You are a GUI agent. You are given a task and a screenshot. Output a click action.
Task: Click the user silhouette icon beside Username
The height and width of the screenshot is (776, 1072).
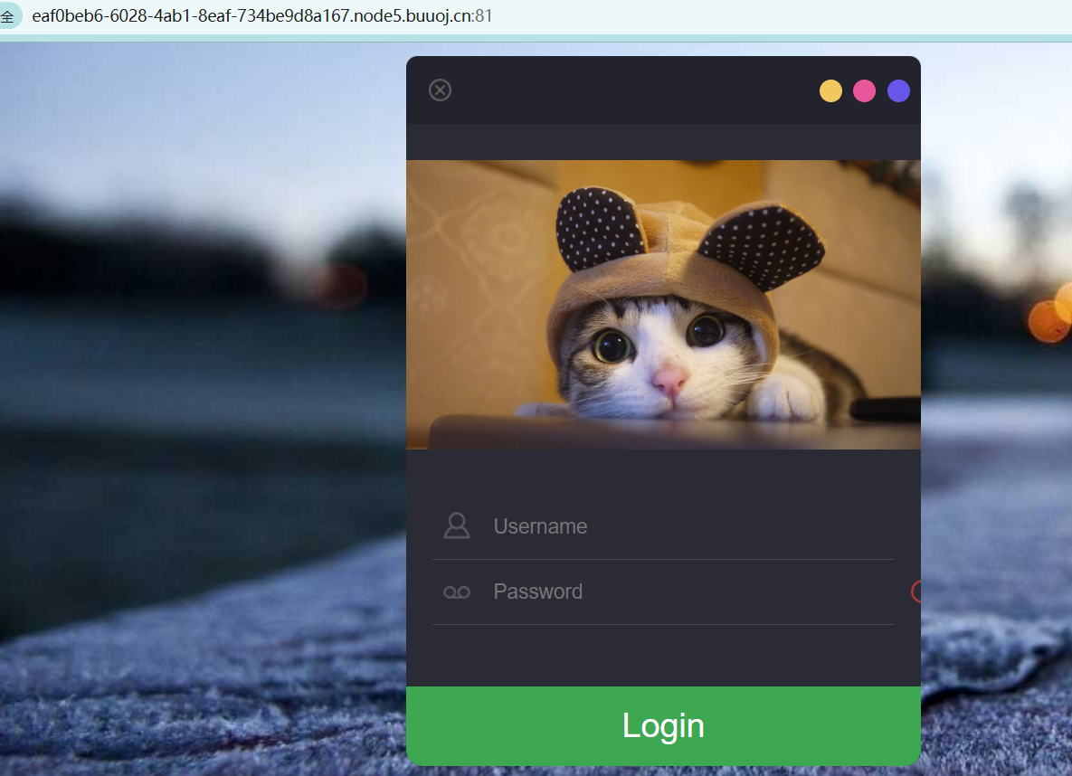(457, 526)
